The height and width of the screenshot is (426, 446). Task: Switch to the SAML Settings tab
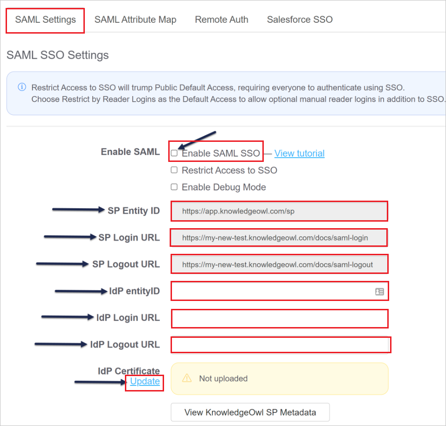tap(45, 20)
